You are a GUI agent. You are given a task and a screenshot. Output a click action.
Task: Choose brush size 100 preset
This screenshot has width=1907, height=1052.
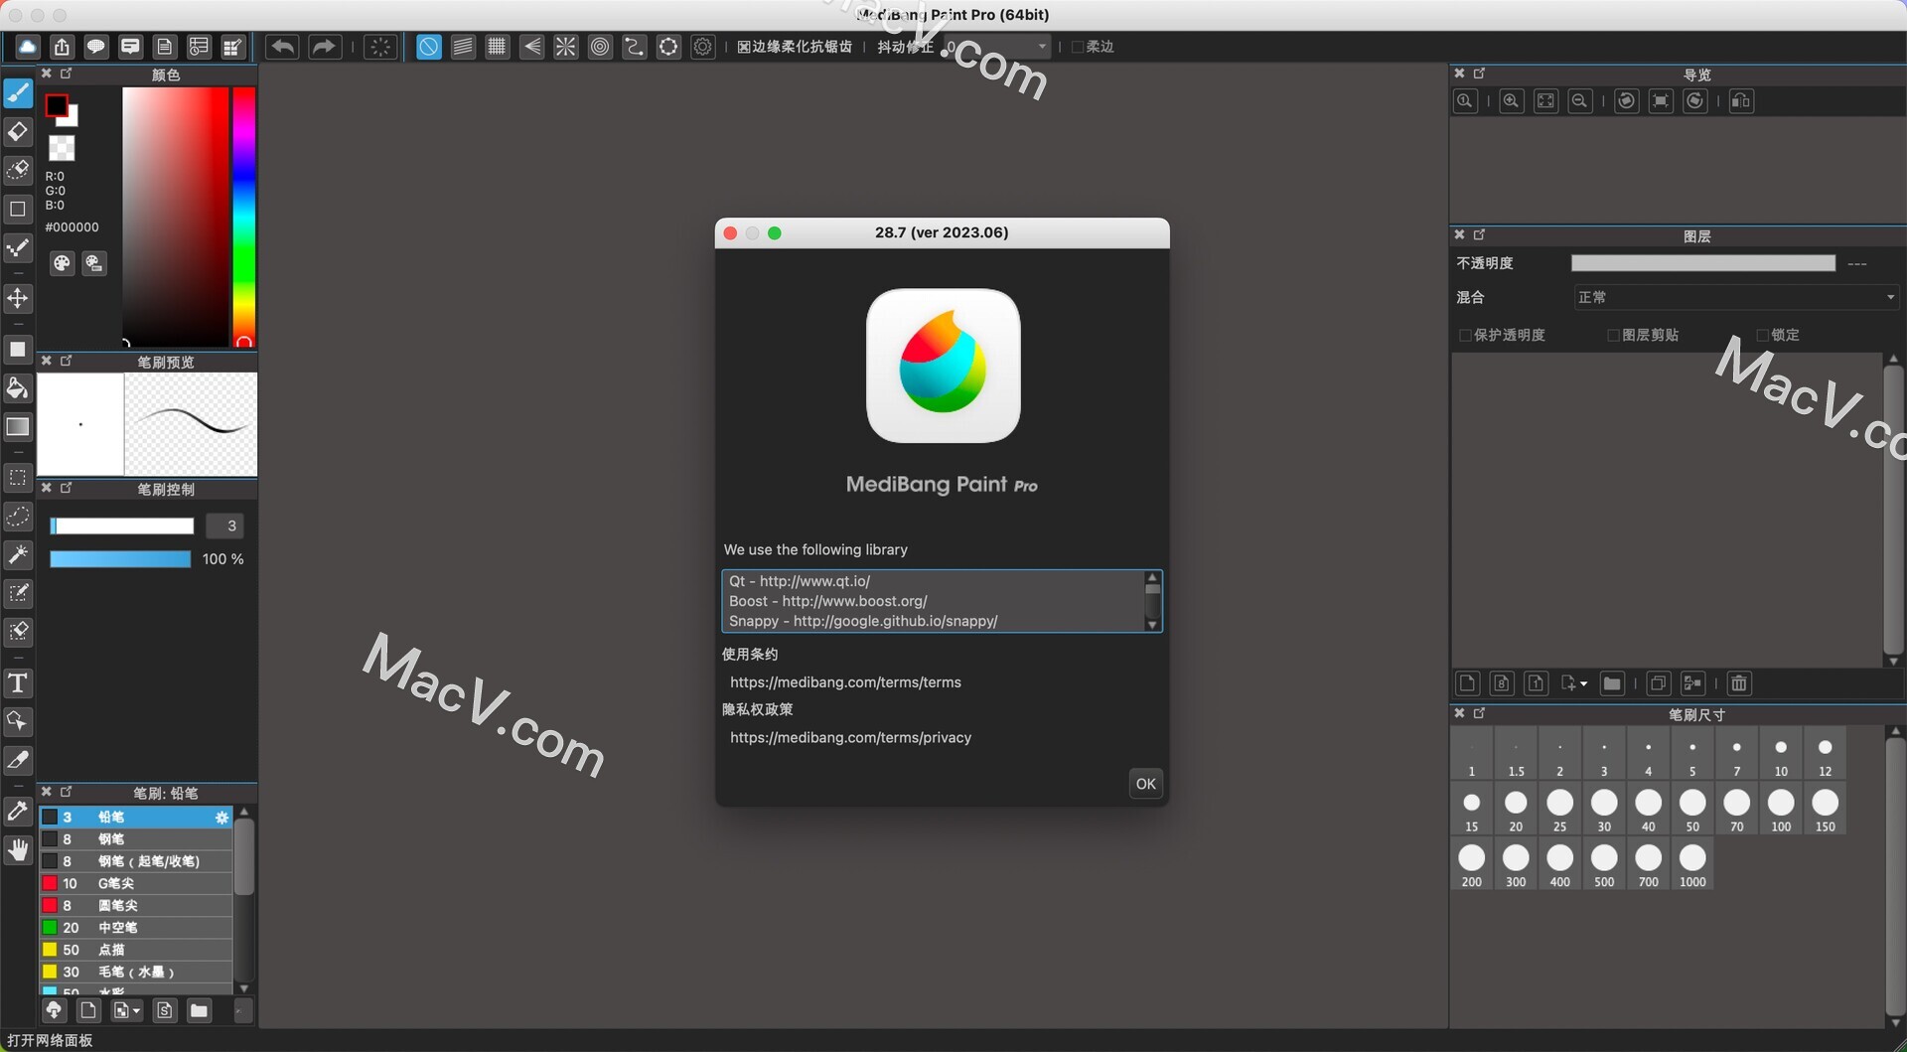tap(1781, 810)
